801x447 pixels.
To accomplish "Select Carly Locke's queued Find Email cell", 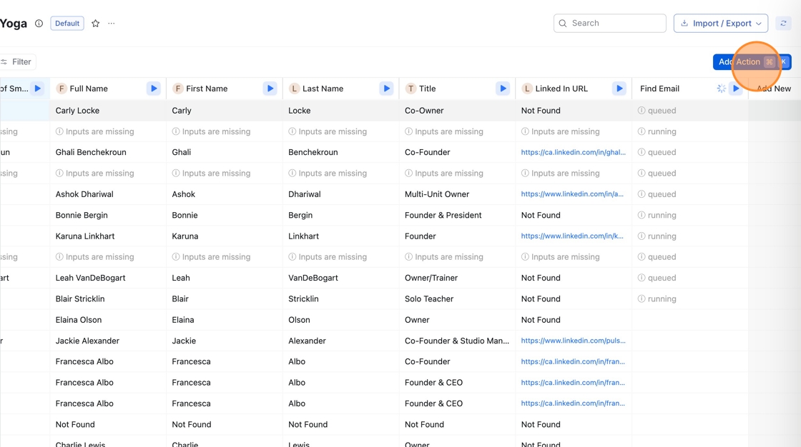I will (690, 110).
